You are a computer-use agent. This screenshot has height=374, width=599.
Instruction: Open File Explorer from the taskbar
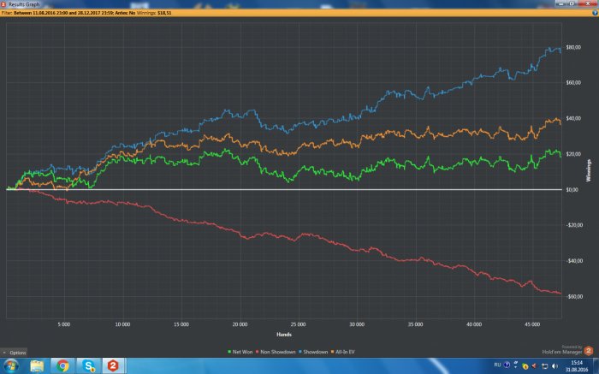pos(37,366)
